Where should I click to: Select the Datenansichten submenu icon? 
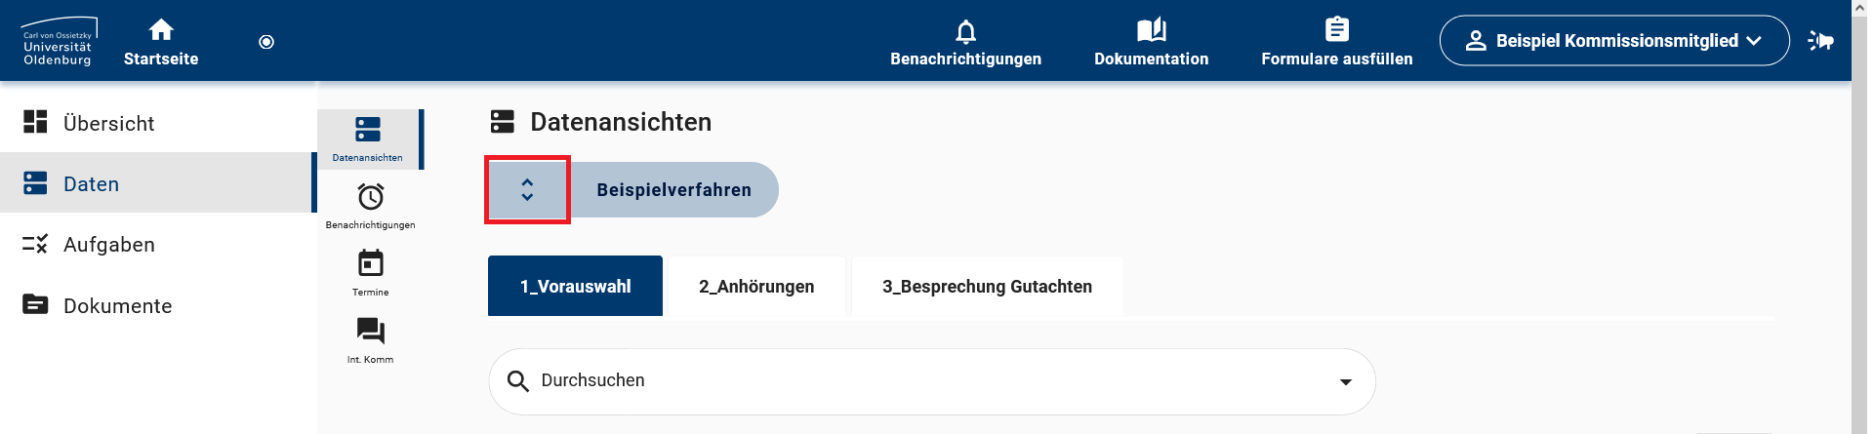368,131
